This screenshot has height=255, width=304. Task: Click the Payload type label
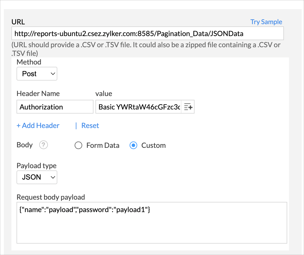point(37,166)
